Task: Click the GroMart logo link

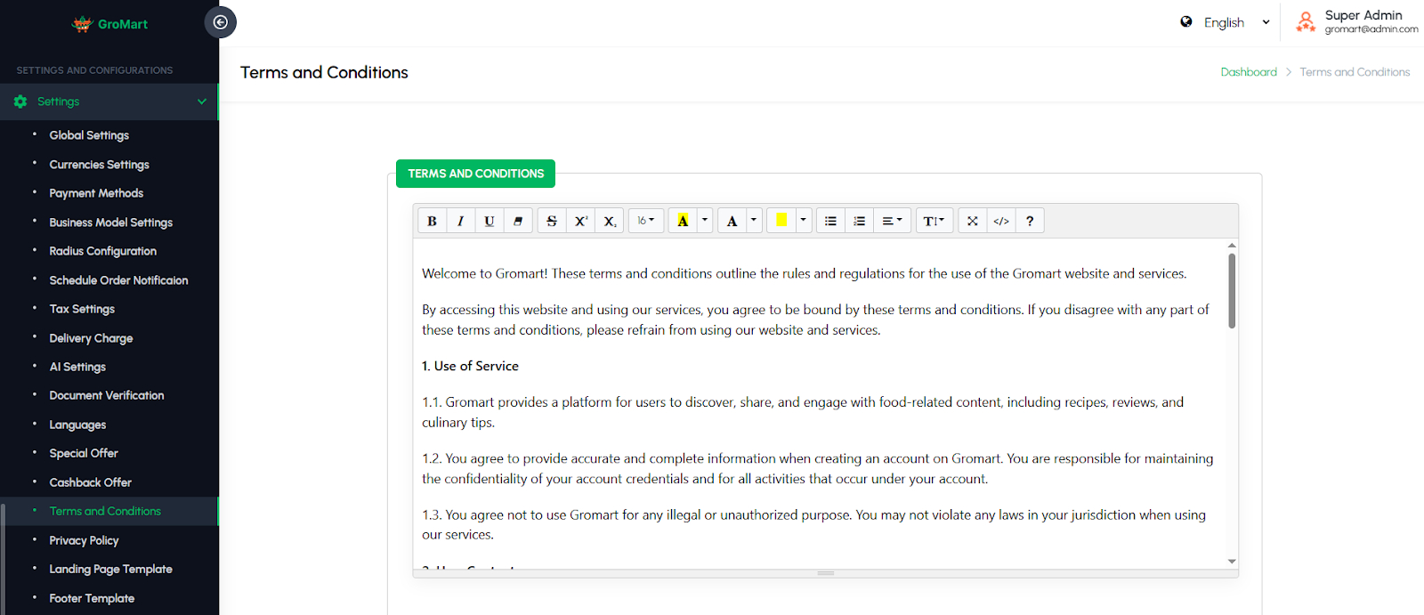Action: (110, 24)
